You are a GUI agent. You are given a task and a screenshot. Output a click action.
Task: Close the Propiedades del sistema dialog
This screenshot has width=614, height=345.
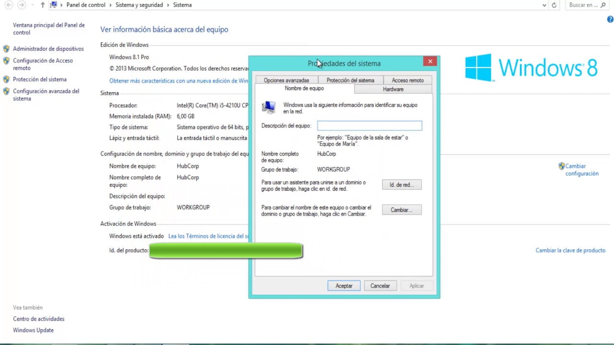coord(430,61)
